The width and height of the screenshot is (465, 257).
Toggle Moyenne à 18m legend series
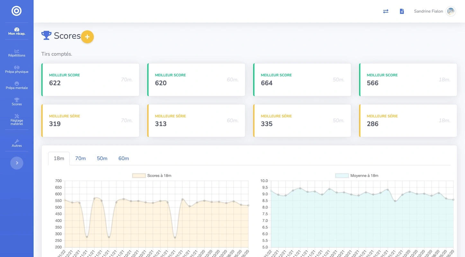(357, 176)
